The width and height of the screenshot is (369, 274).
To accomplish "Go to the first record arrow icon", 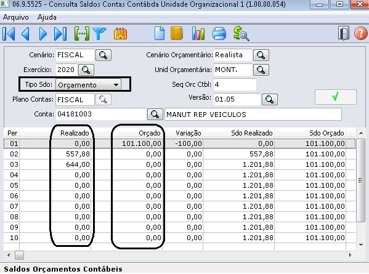I will [x=9, y=34].
